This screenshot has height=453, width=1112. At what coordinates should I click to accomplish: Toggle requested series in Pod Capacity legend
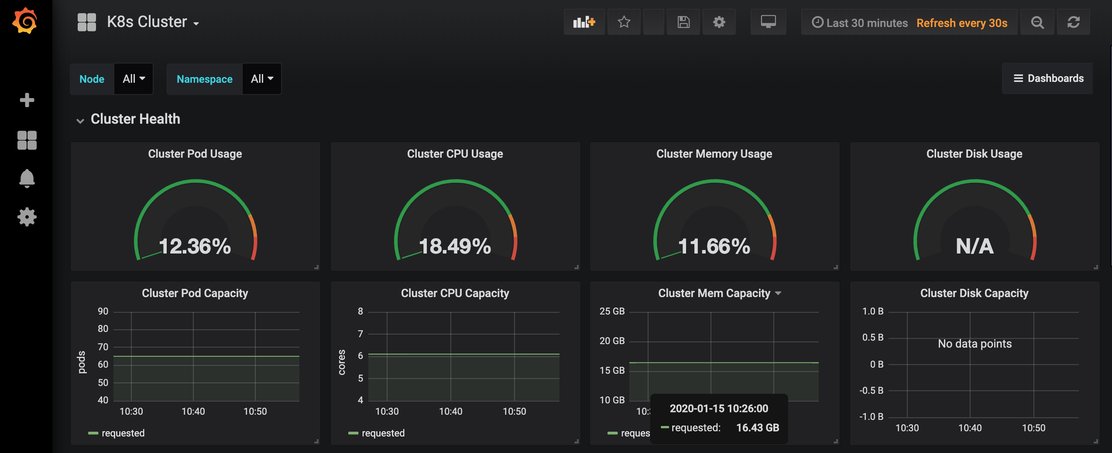123,433
